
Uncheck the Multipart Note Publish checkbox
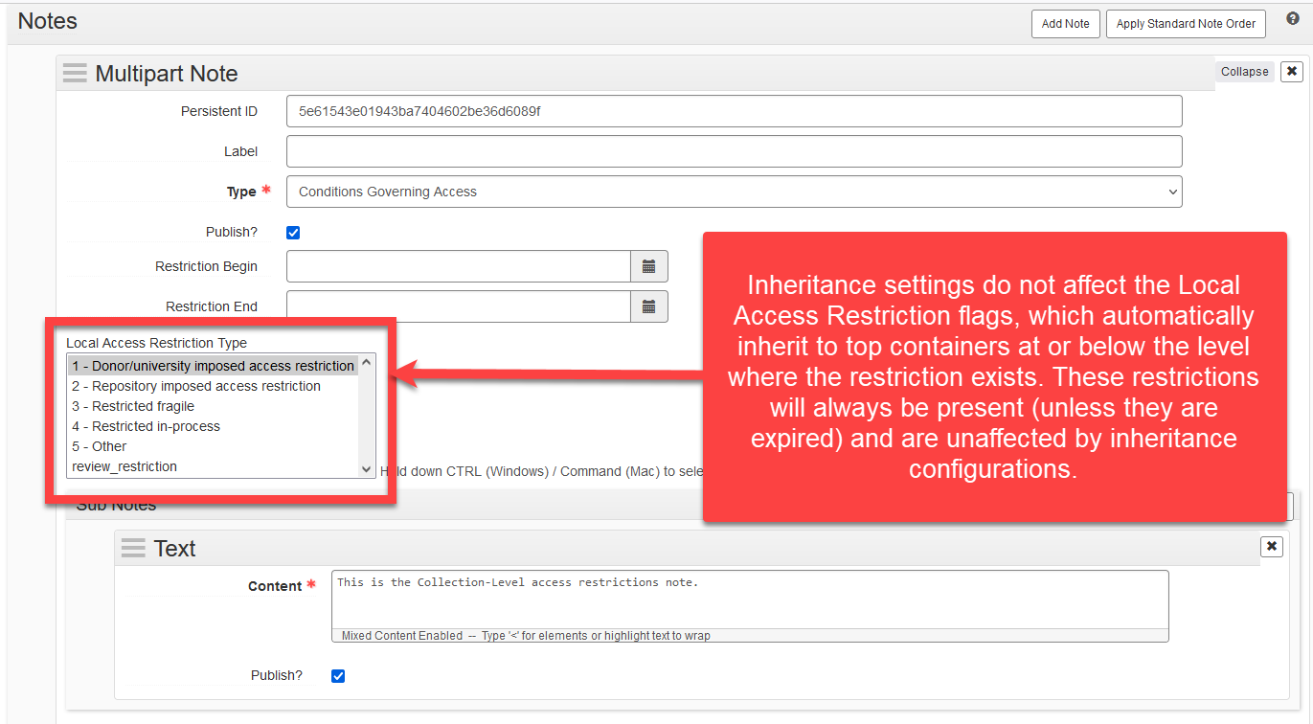click(x=294, y=233)
